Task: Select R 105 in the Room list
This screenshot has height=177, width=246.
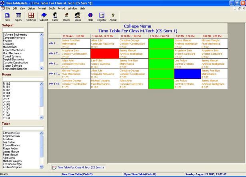Action: pos(7,96)
